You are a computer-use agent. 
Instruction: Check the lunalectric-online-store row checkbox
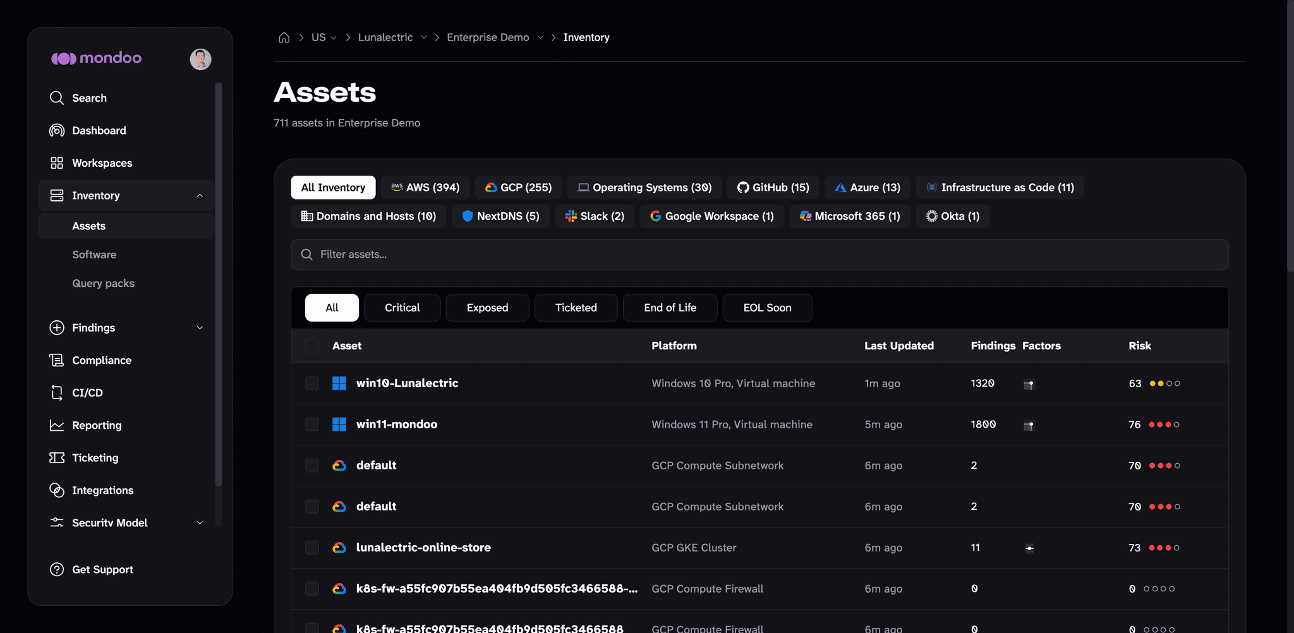(312, 547)
